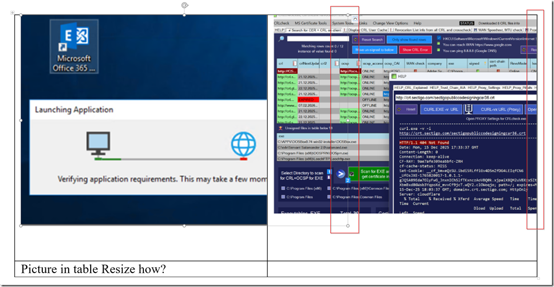Open the MS Certificate Tools menu
The height and width of the screenshot is (287, 554).
point(311,23)
